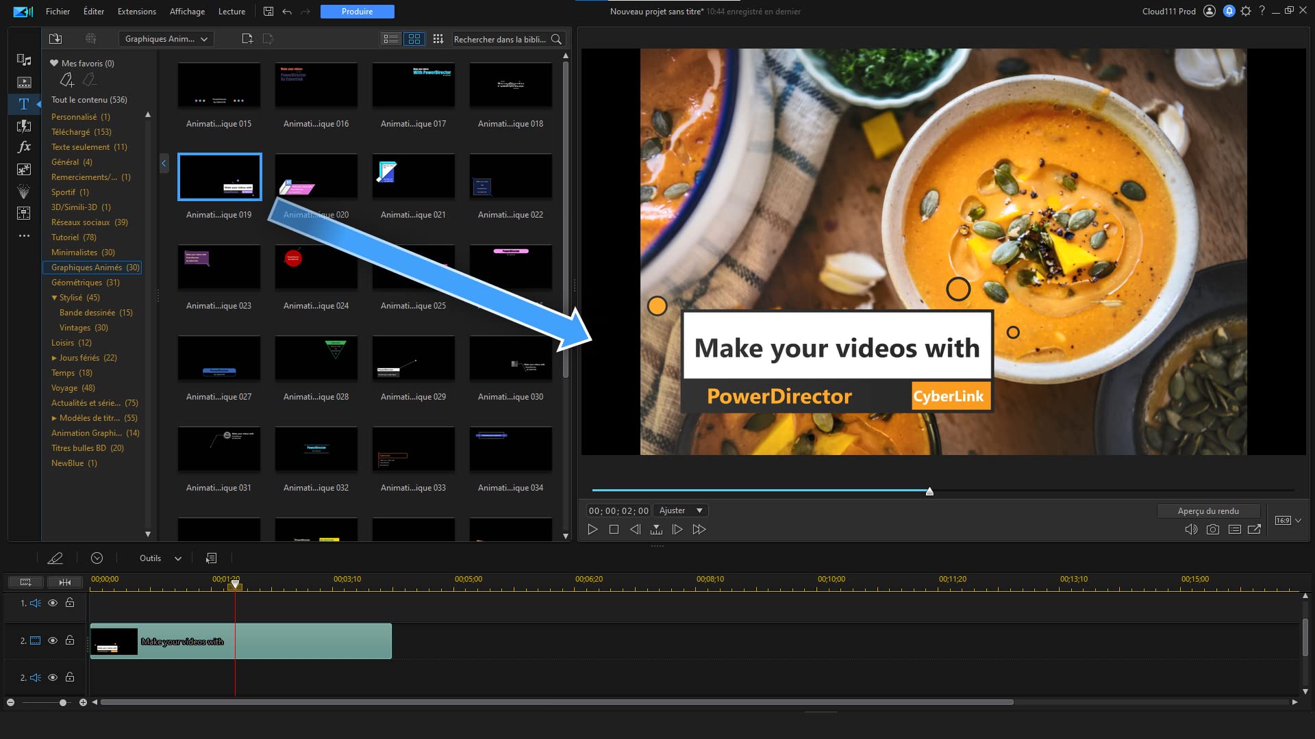
Task: Click the search magnifier in library
Action: pos(556,39)
